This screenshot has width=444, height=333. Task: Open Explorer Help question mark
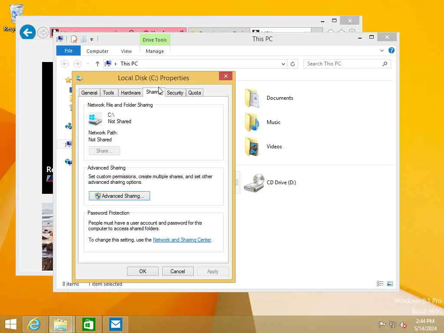tap(392, 50)
